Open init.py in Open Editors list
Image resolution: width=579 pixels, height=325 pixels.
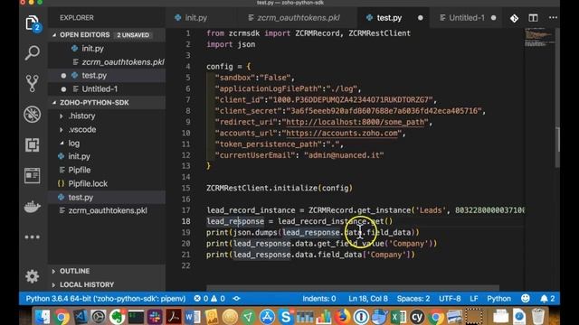pyautogui.click(x=107, y=48)
